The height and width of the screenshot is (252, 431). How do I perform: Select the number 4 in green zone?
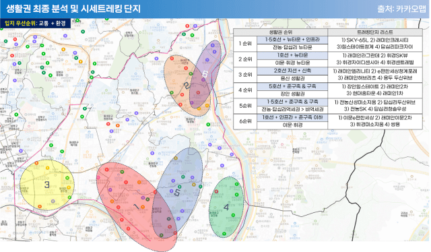tap(226, 207)
